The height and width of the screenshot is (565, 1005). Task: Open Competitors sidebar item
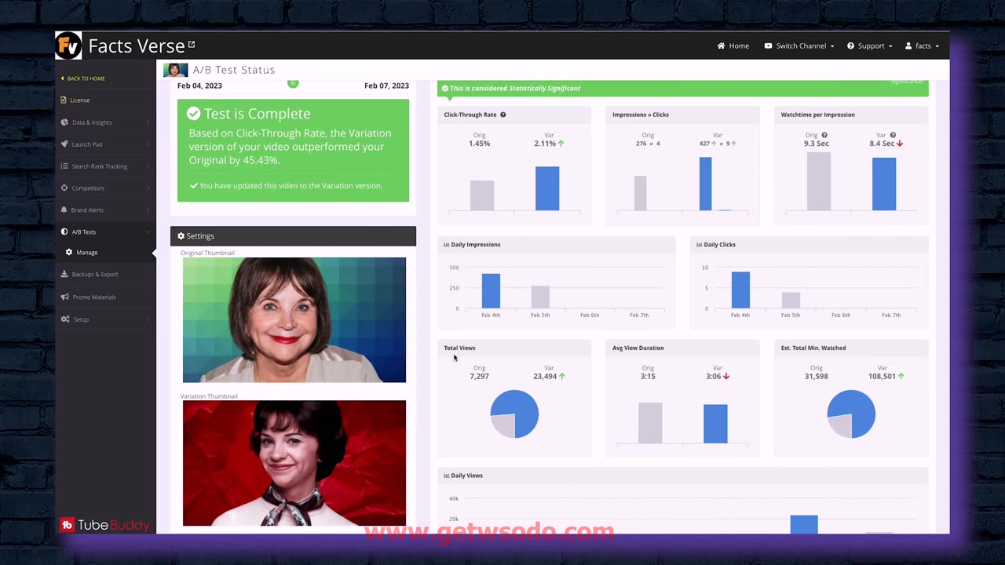coord(88,188)
